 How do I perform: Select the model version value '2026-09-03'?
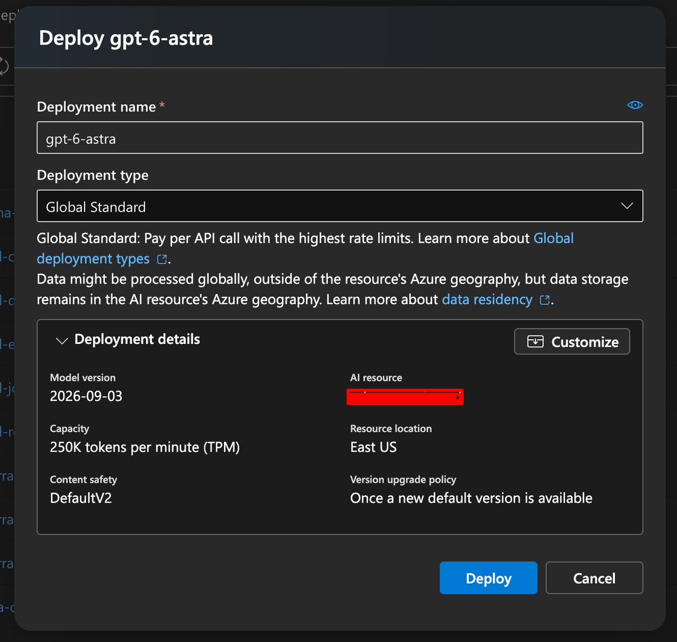pyautogui.click(x=86, y=396)
